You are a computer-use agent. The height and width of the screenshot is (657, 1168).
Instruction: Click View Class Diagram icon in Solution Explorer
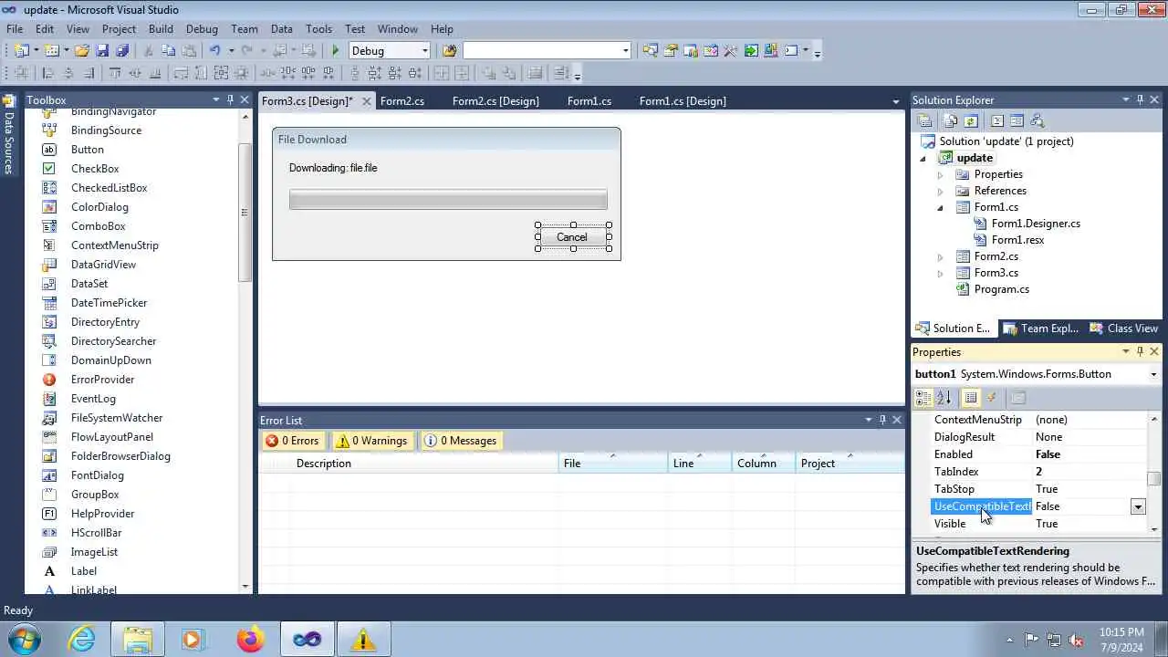(x=1037, y=121)
